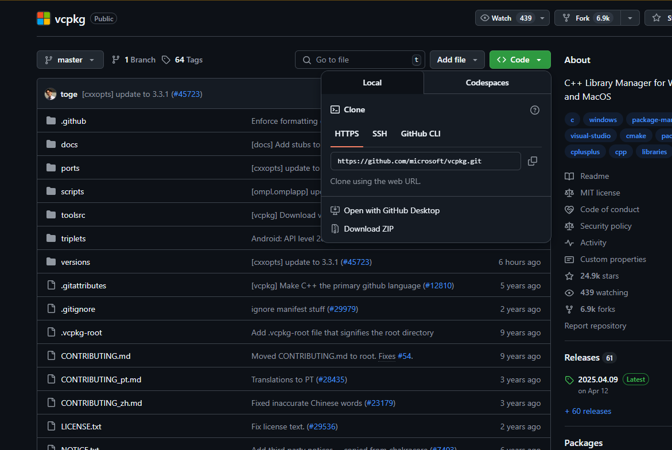Open the triplets folder
Image resolution: width=672 pixels, height=450 pixels.
click(73, 239)
